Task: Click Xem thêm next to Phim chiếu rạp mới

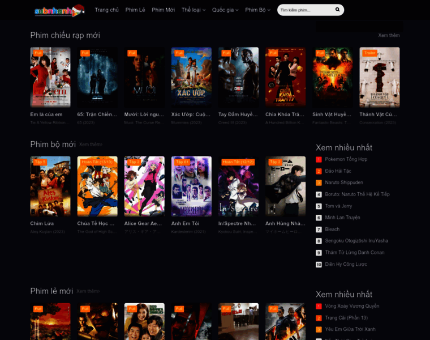Action: pyautogui.click(x=389, y=35)
